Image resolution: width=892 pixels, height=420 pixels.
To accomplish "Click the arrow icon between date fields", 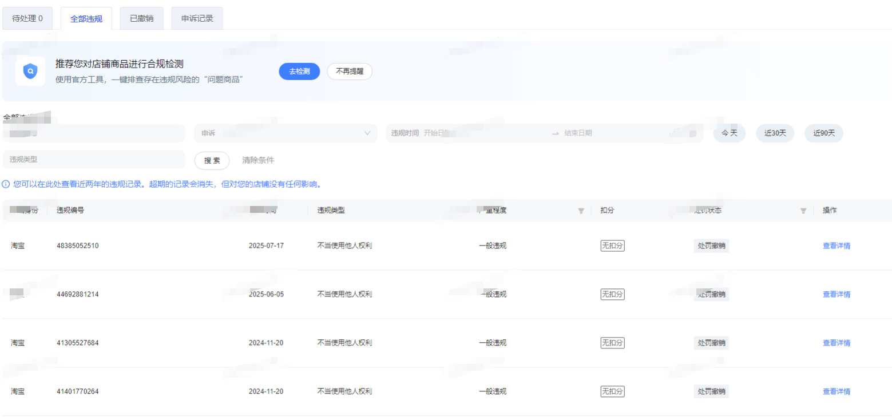I will [x=554, y=133].
